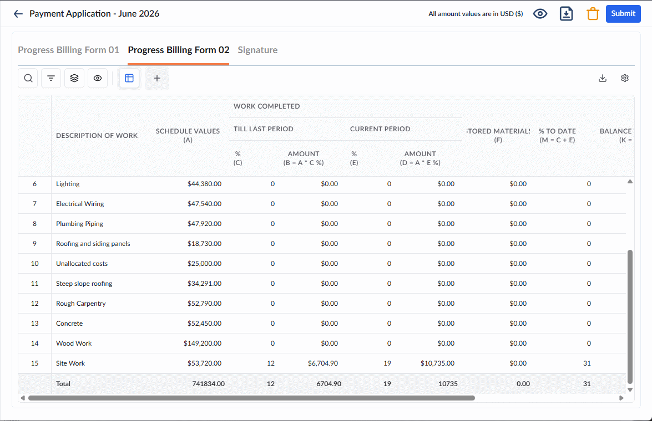652x421 pixels.
Task: Click the horizontal scrollbar right arrow
Action: (x=621, y=398)
